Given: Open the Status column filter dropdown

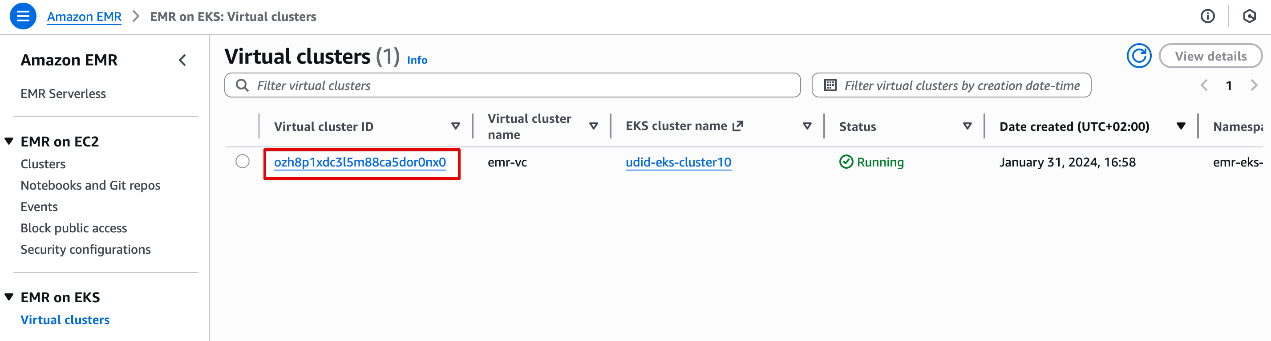Looking at the screenshot, I should (x=968, y=126).
